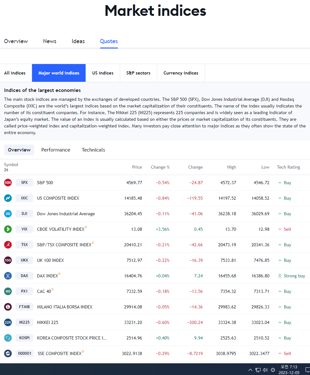
Task: Open the NIKKEI 225 name link
Action: [48, 323]
